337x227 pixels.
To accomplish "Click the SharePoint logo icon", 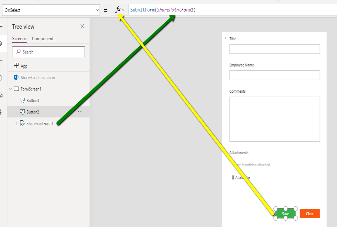I will 16,77.
